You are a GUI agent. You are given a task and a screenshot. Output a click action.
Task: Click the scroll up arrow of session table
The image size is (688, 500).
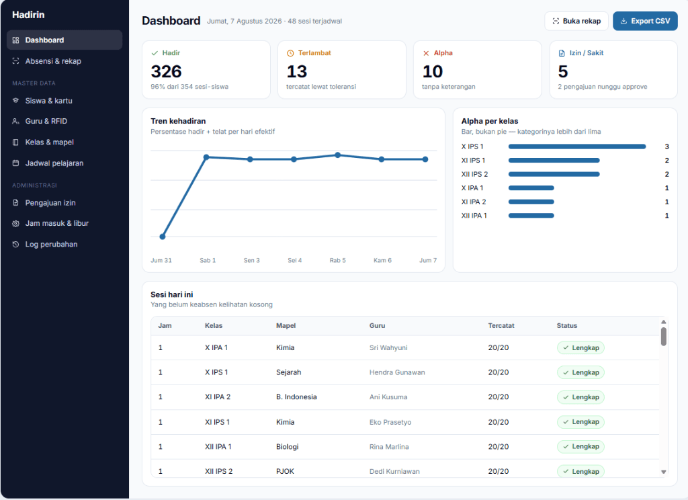[x=663, y=322]
